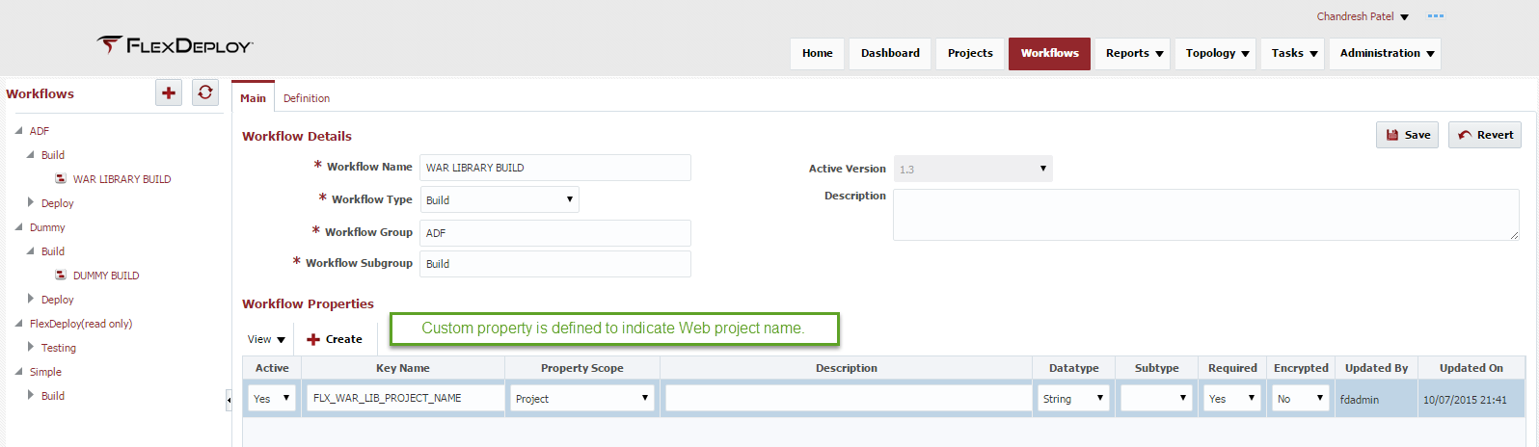The image size is (1539, 447).
Task: Click the DUMMY BUILD workflow icon
Action: [61, 276]
